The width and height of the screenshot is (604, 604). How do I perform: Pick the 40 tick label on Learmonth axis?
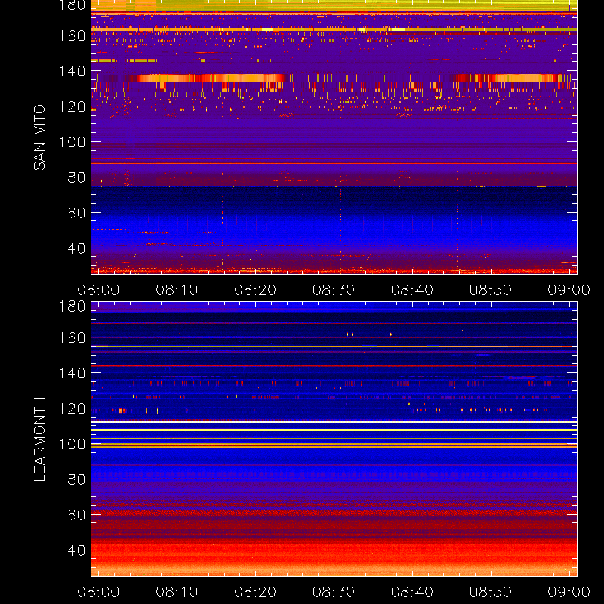click(x=77, y=550)
